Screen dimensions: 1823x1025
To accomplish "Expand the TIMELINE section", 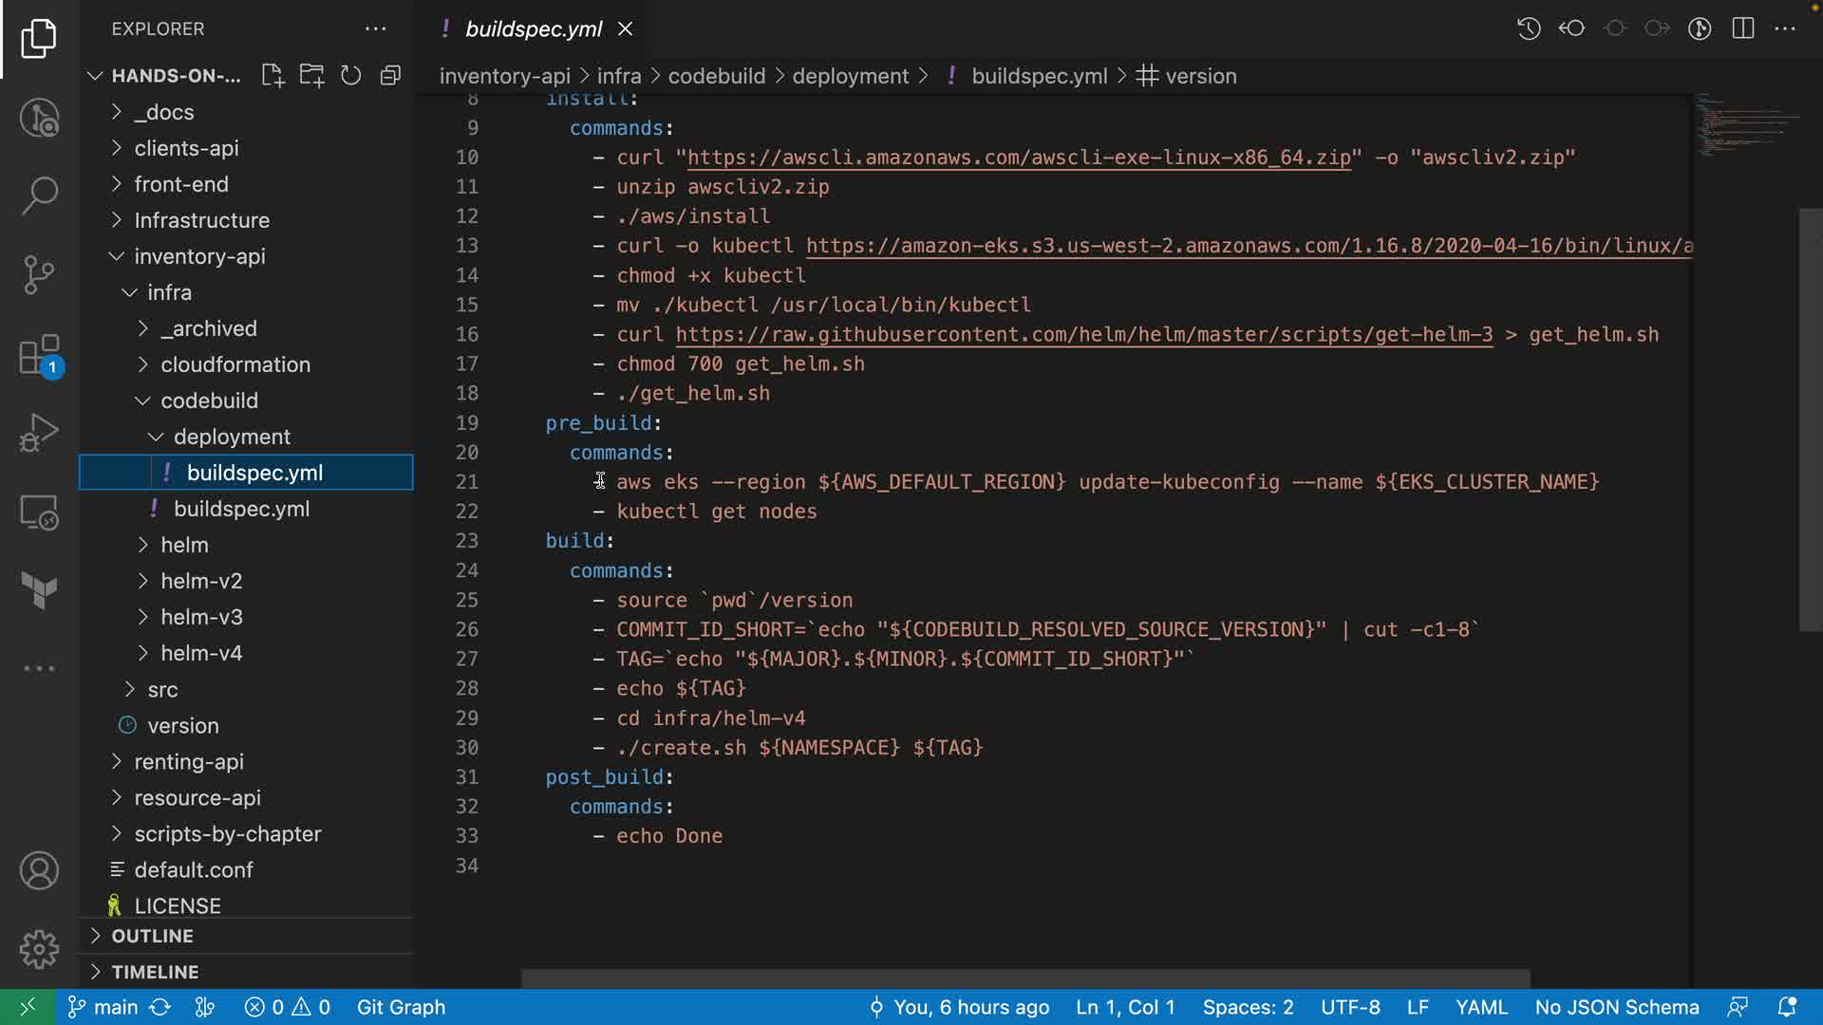I will tap(155, 972).
